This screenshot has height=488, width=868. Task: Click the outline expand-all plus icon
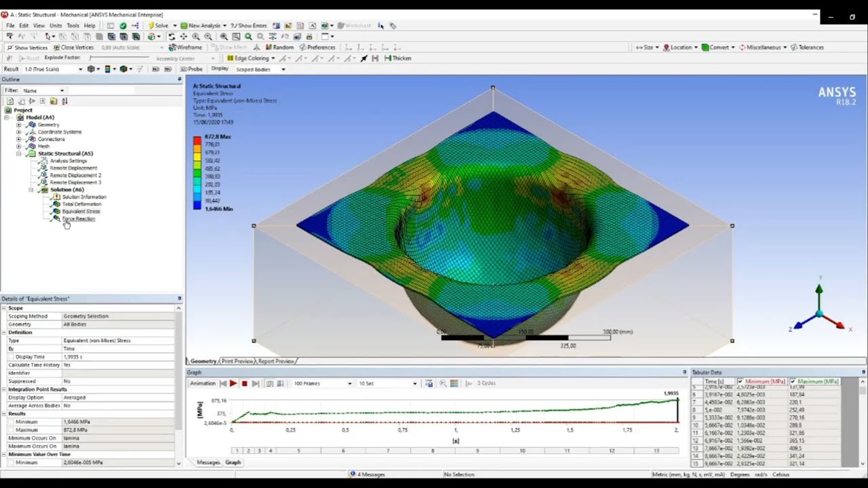click(42, 101)
